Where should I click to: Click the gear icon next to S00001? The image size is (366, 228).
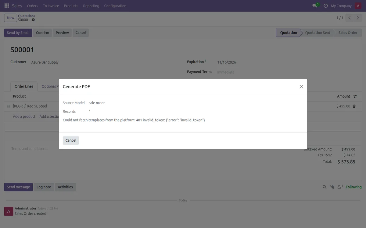pyautogui.click(x=33, y=20)
